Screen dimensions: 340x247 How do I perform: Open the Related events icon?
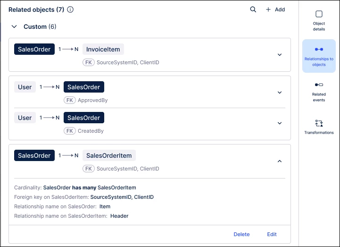pos(319,85)
